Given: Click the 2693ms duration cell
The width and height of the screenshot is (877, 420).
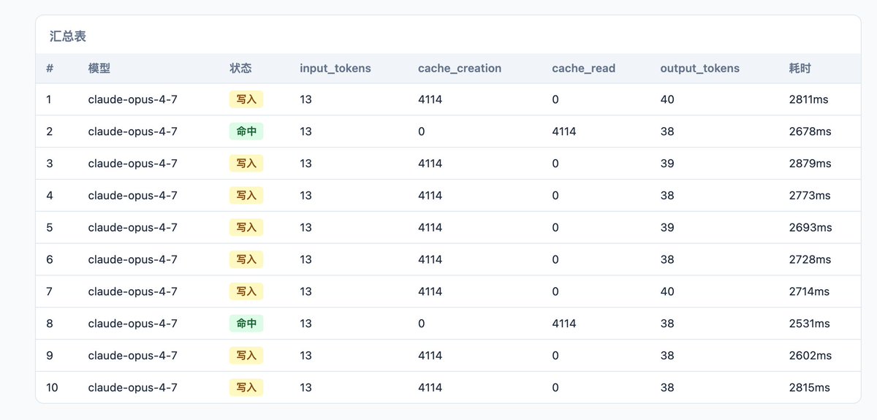Looking at the screenshot, I should [x=810, y=227].
